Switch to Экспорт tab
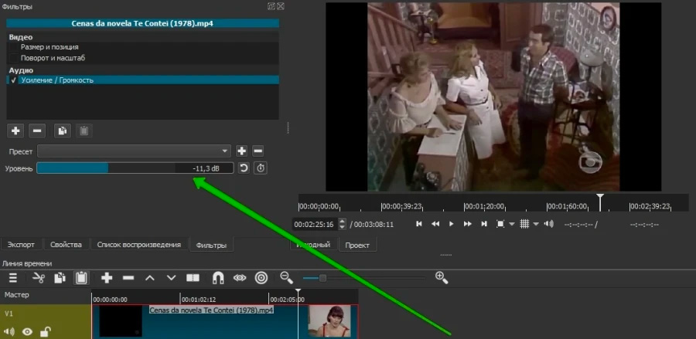The width and height of the screenshot is (696, 339). click(21, 245)
